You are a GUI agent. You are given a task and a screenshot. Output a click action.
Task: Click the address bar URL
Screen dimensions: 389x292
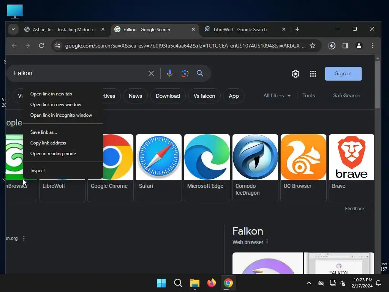coord(185,46)
